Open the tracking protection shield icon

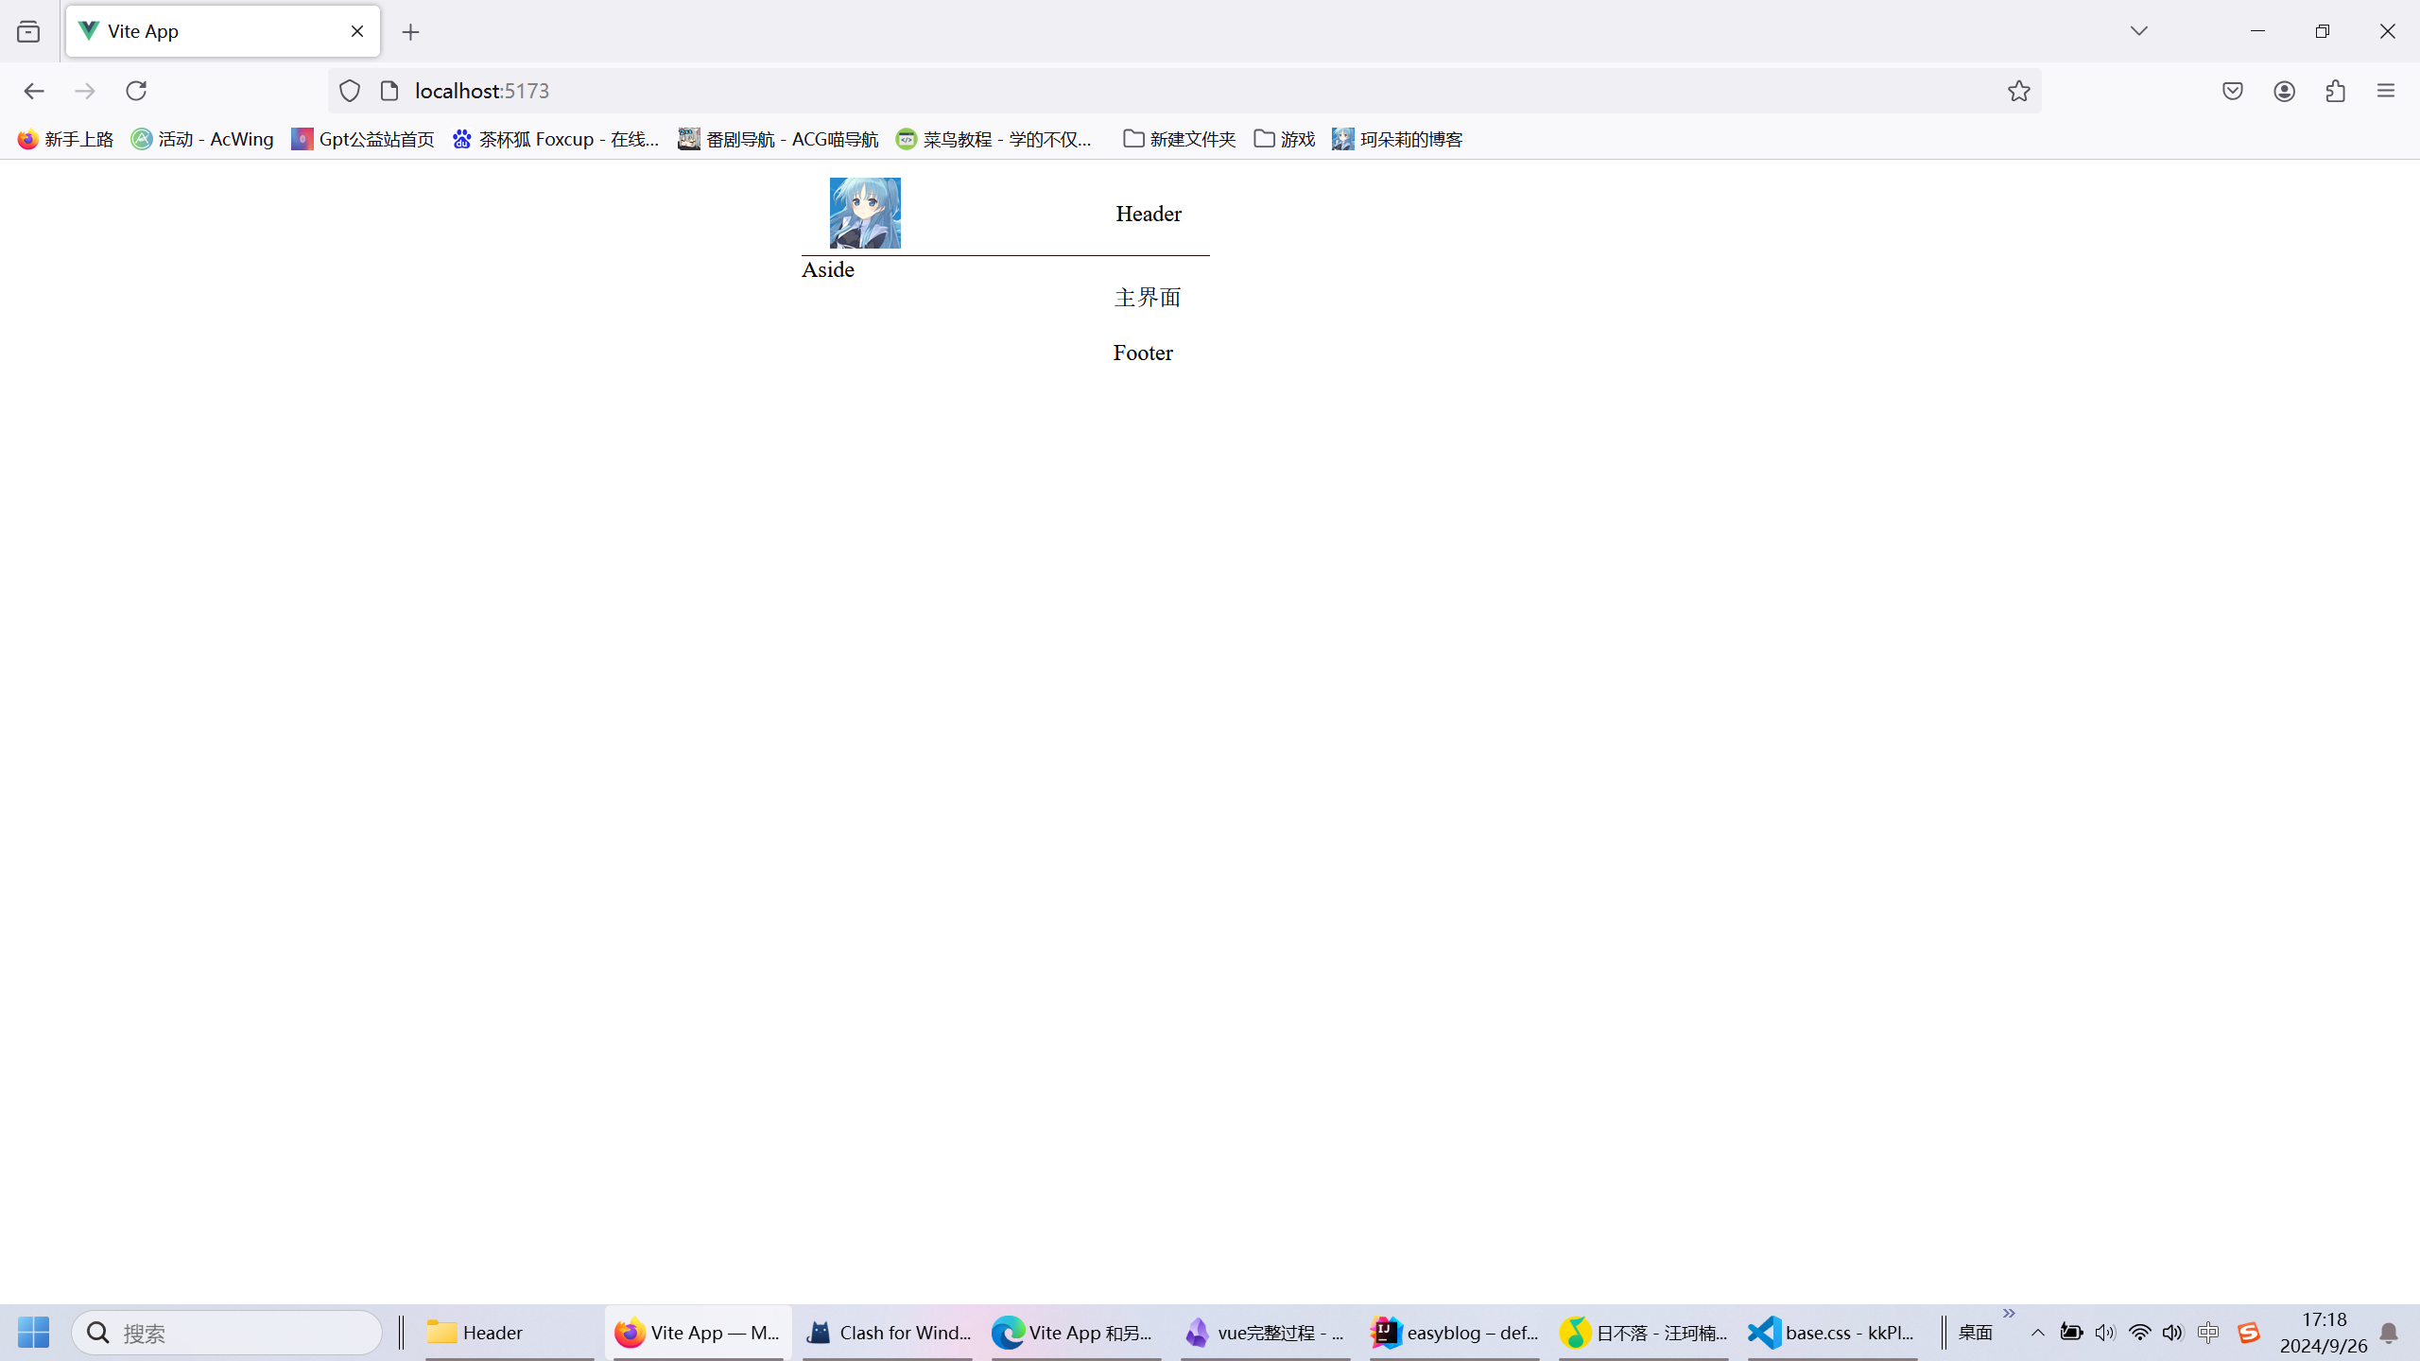tap(350, 91)
